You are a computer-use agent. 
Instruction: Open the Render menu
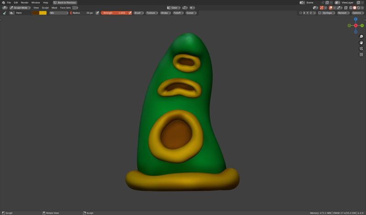(x=25, y=3)
